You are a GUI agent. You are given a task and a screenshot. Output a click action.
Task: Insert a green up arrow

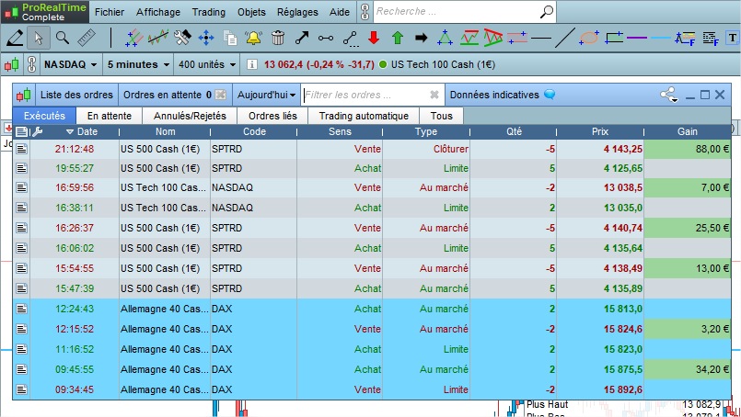[398, 38]
